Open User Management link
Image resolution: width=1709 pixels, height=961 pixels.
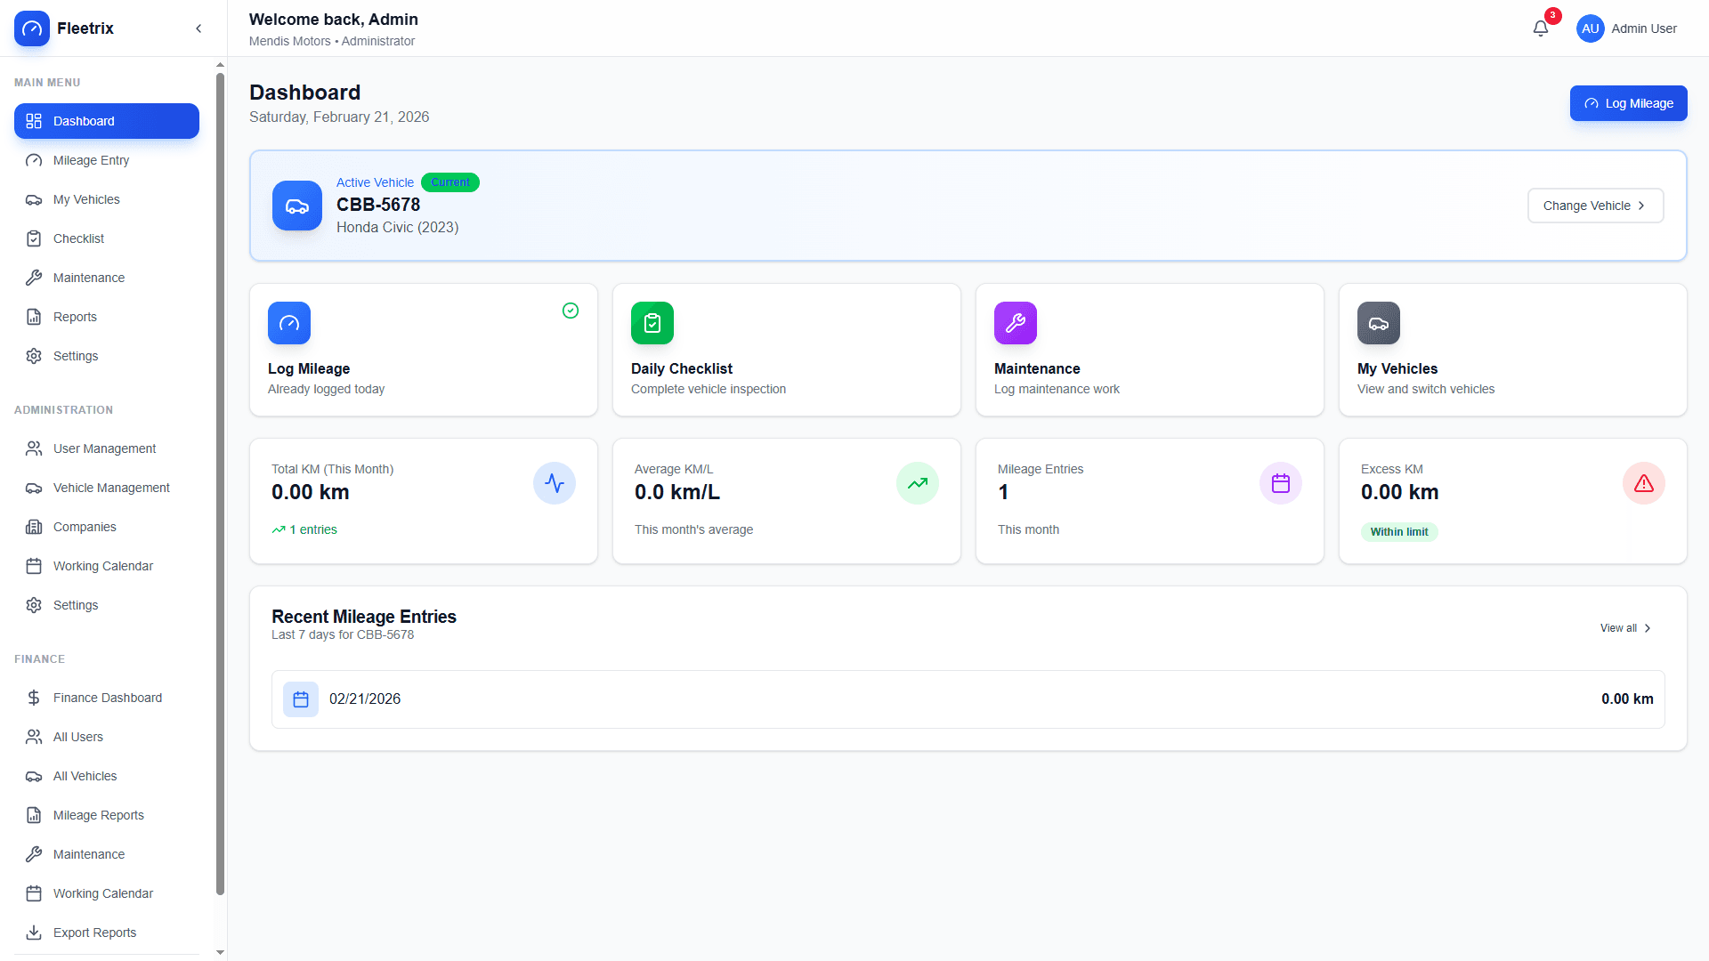coord(104,448)
